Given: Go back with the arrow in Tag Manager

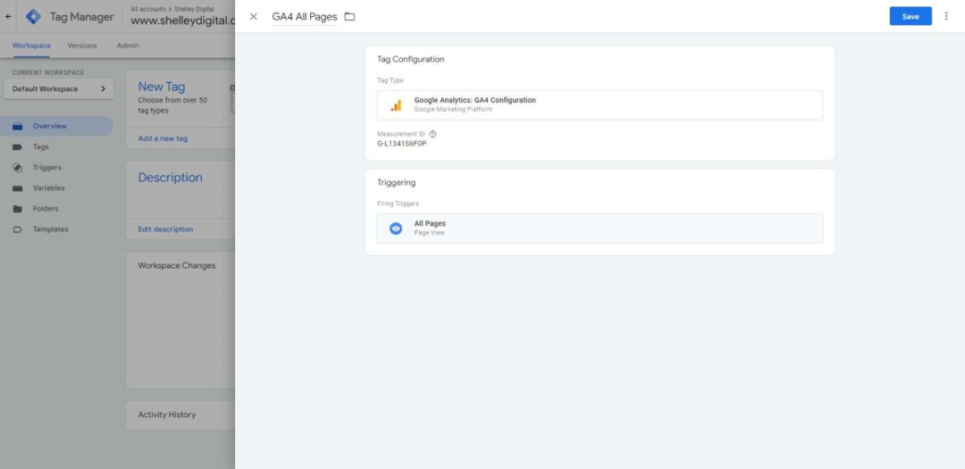Looking at the screenshot, I should click(8, 17).
